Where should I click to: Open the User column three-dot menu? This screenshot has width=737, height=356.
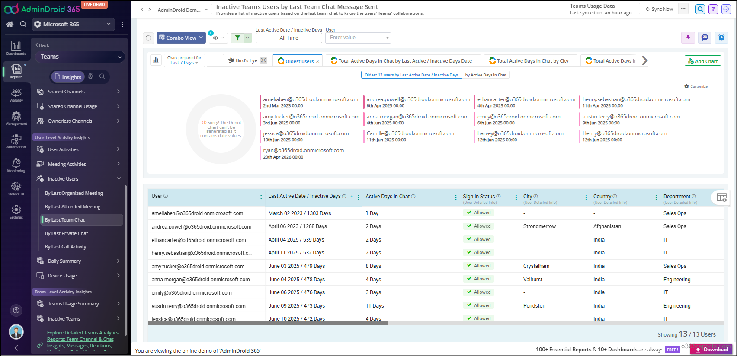[261, 197]
